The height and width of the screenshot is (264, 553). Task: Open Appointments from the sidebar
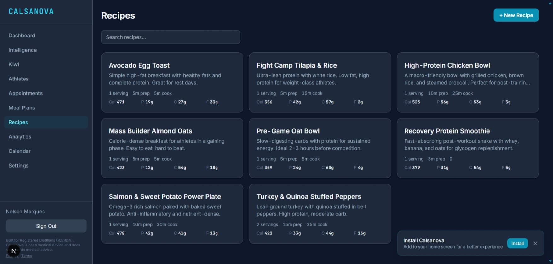tap(26, 93)
